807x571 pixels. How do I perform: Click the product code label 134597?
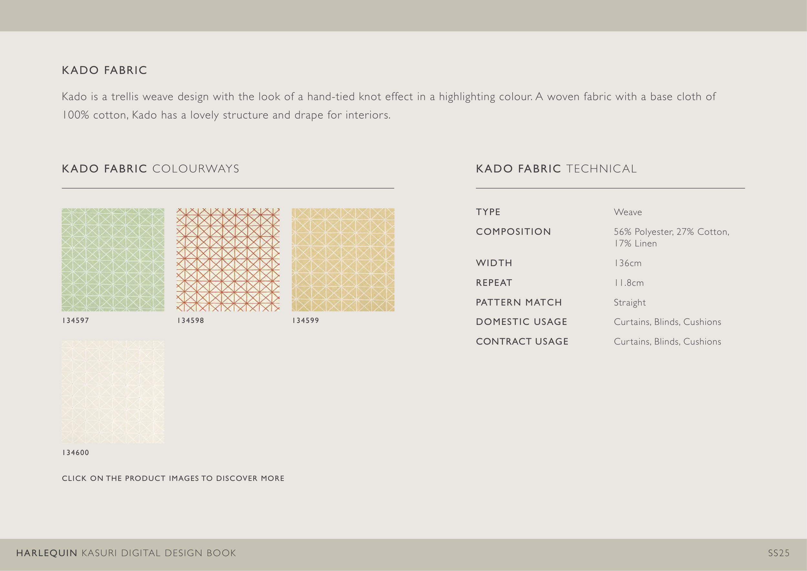76,320
